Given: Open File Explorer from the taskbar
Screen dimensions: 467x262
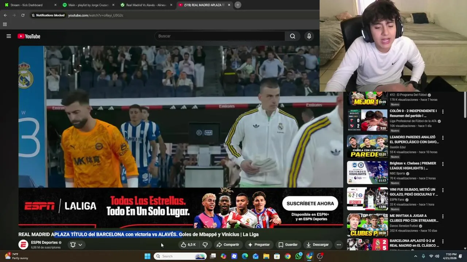Looking at the screenshot, I should point(266,256).
